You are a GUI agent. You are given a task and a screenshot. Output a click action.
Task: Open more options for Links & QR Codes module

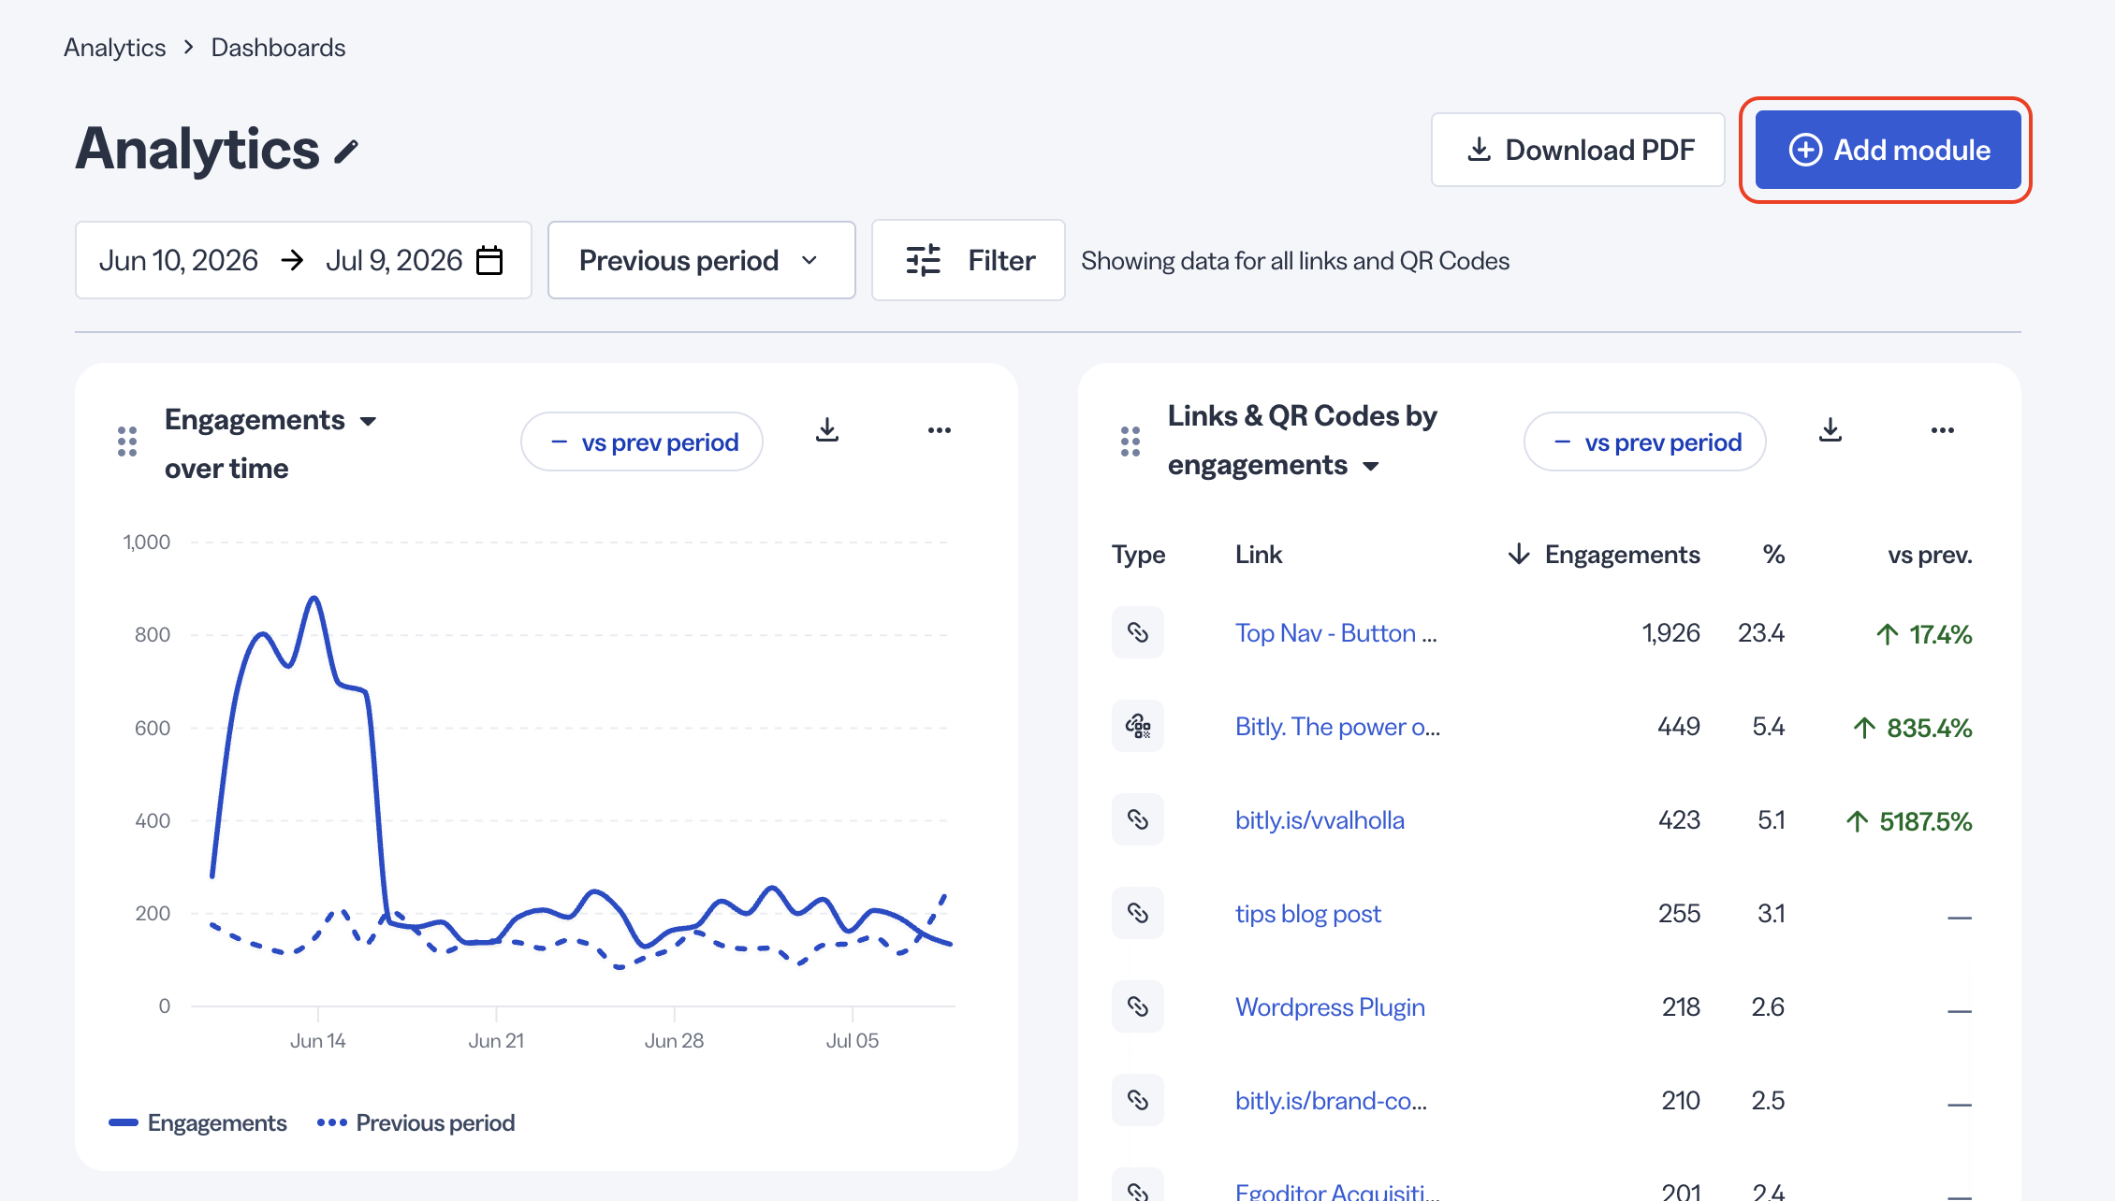(x=1943, y=430)
